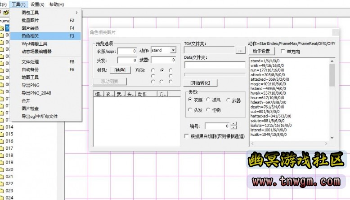Click the TGA文件夹 browse (...) button
Image resolution: width=350 pixels, height=200 pixels.
pos(240,51)
